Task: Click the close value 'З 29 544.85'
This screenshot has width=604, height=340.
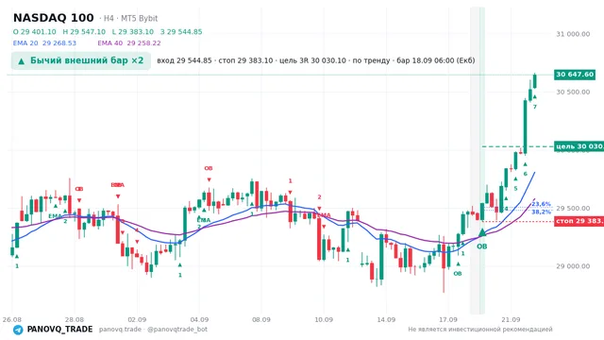Action: (x=181, y=32)
